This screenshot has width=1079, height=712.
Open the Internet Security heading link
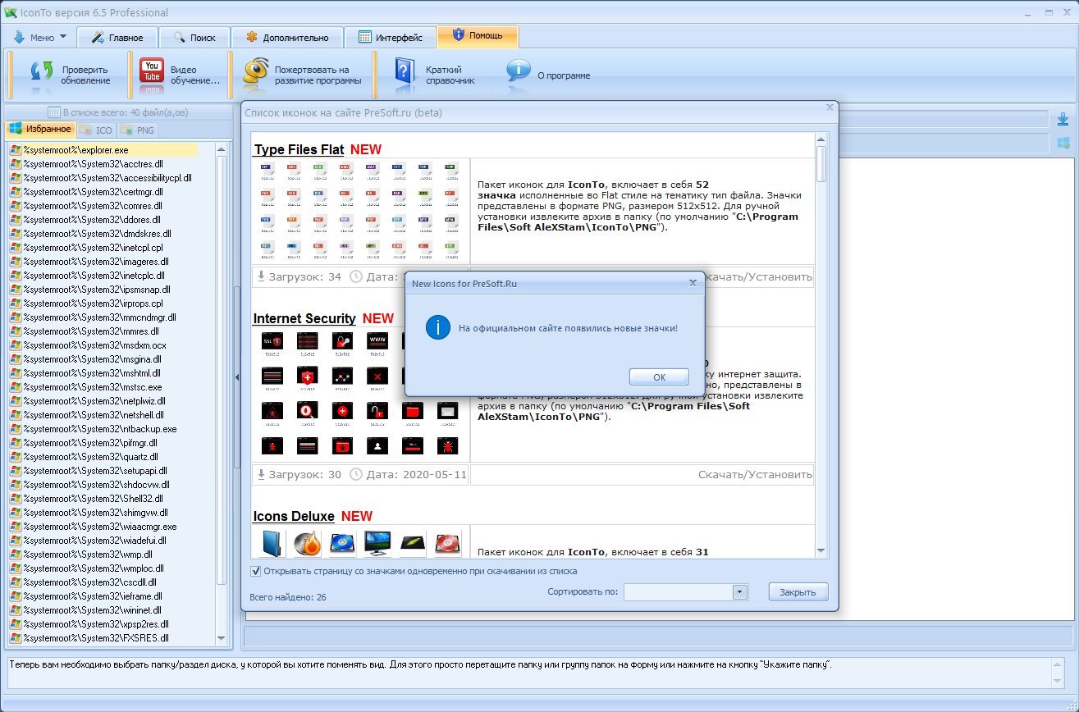point(304,318)
